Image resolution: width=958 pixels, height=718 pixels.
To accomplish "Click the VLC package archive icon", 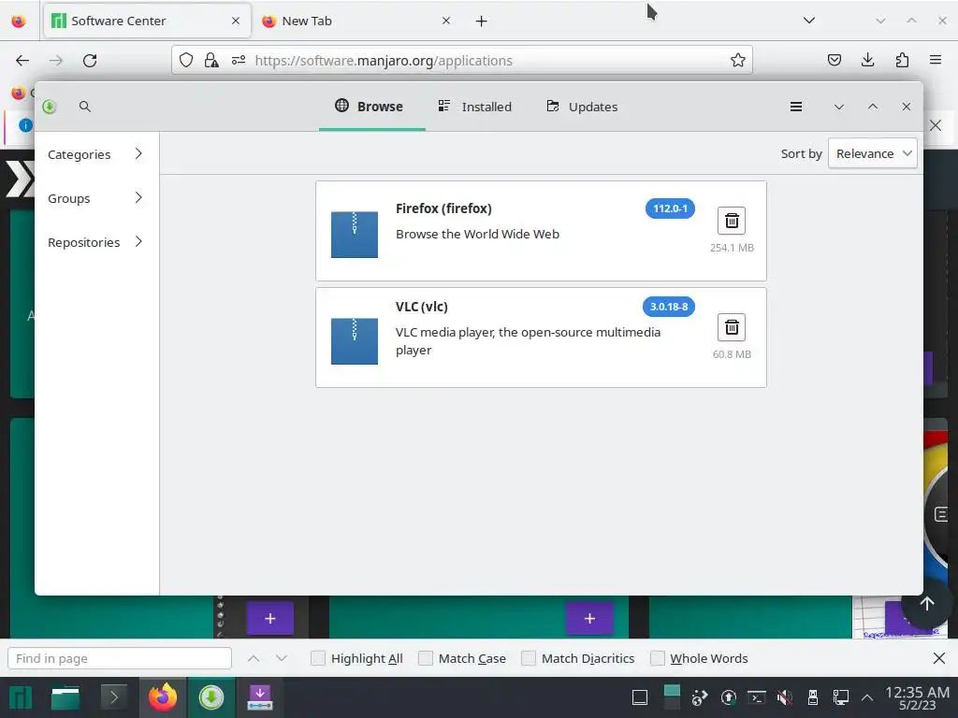I will 355,341.
